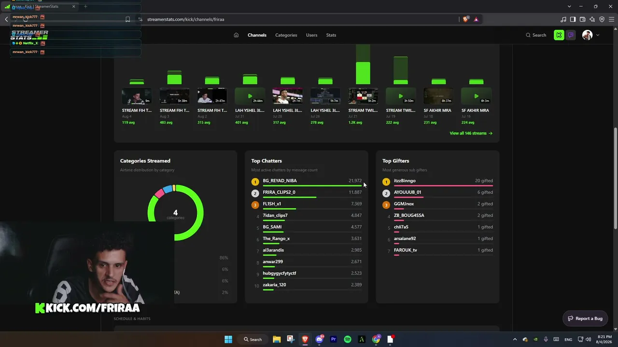Open the tab search chevron in title bar
The height and width of the screenshot is (347, 618).
570,6
